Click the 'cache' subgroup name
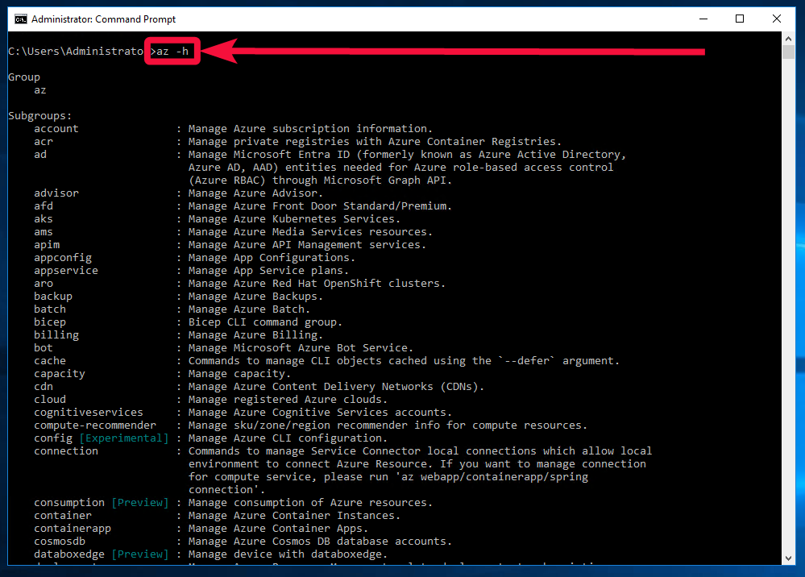The height and width of the screenshot is (577, 805). [50, 361]
